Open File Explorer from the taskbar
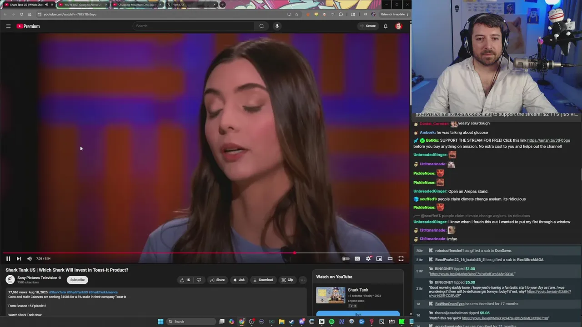The height and width of the screenshot is (327, 582). [281, 322]
